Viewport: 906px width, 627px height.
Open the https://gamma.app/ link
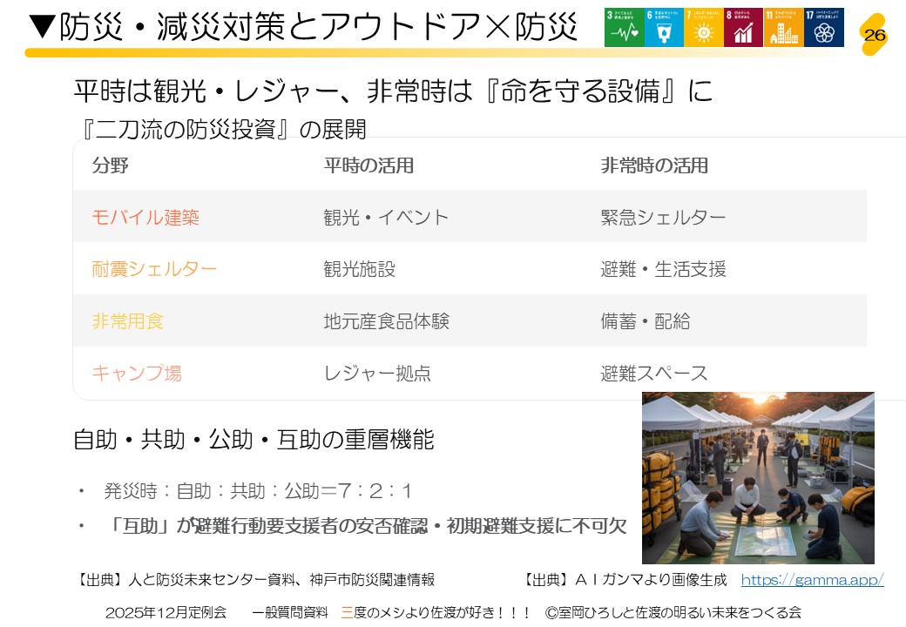pyautogui.click(x=812, y=580)
